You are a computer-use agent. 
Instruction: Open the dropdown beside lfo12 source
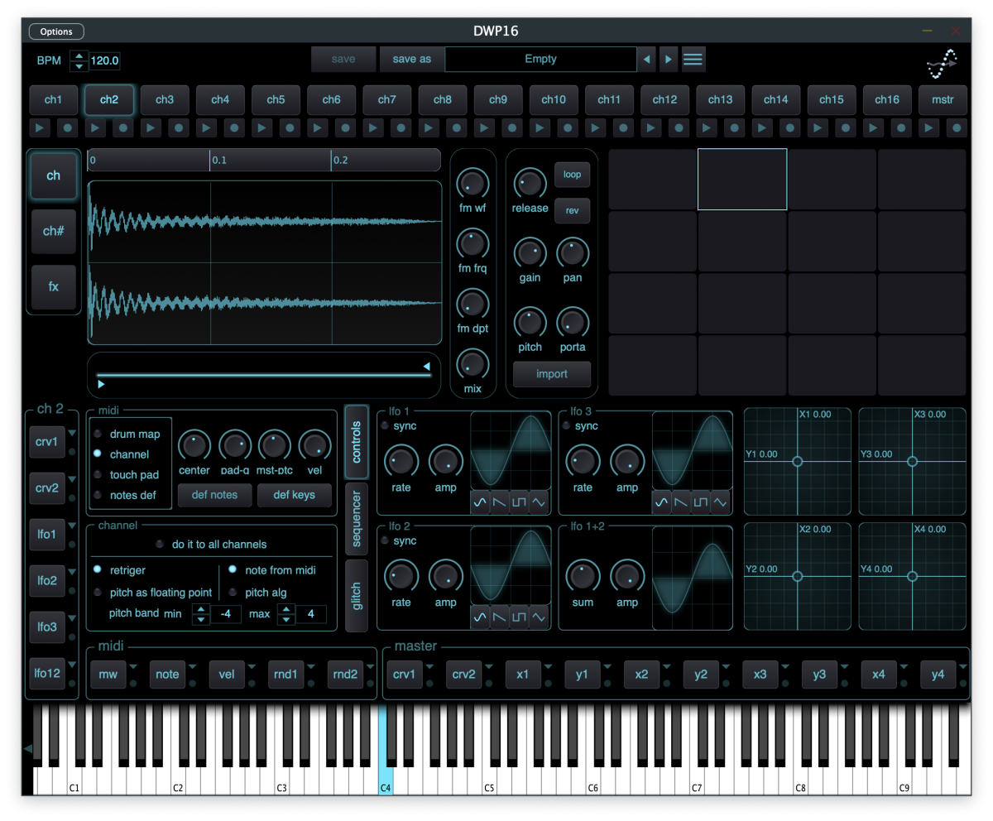pos(72,664)
